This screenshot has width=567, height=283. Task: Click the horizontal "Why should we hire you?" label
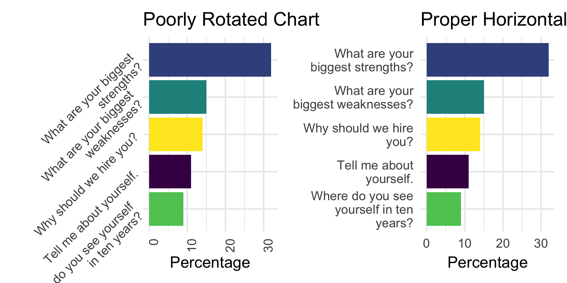pyautogui.click(x=358, y=135)
